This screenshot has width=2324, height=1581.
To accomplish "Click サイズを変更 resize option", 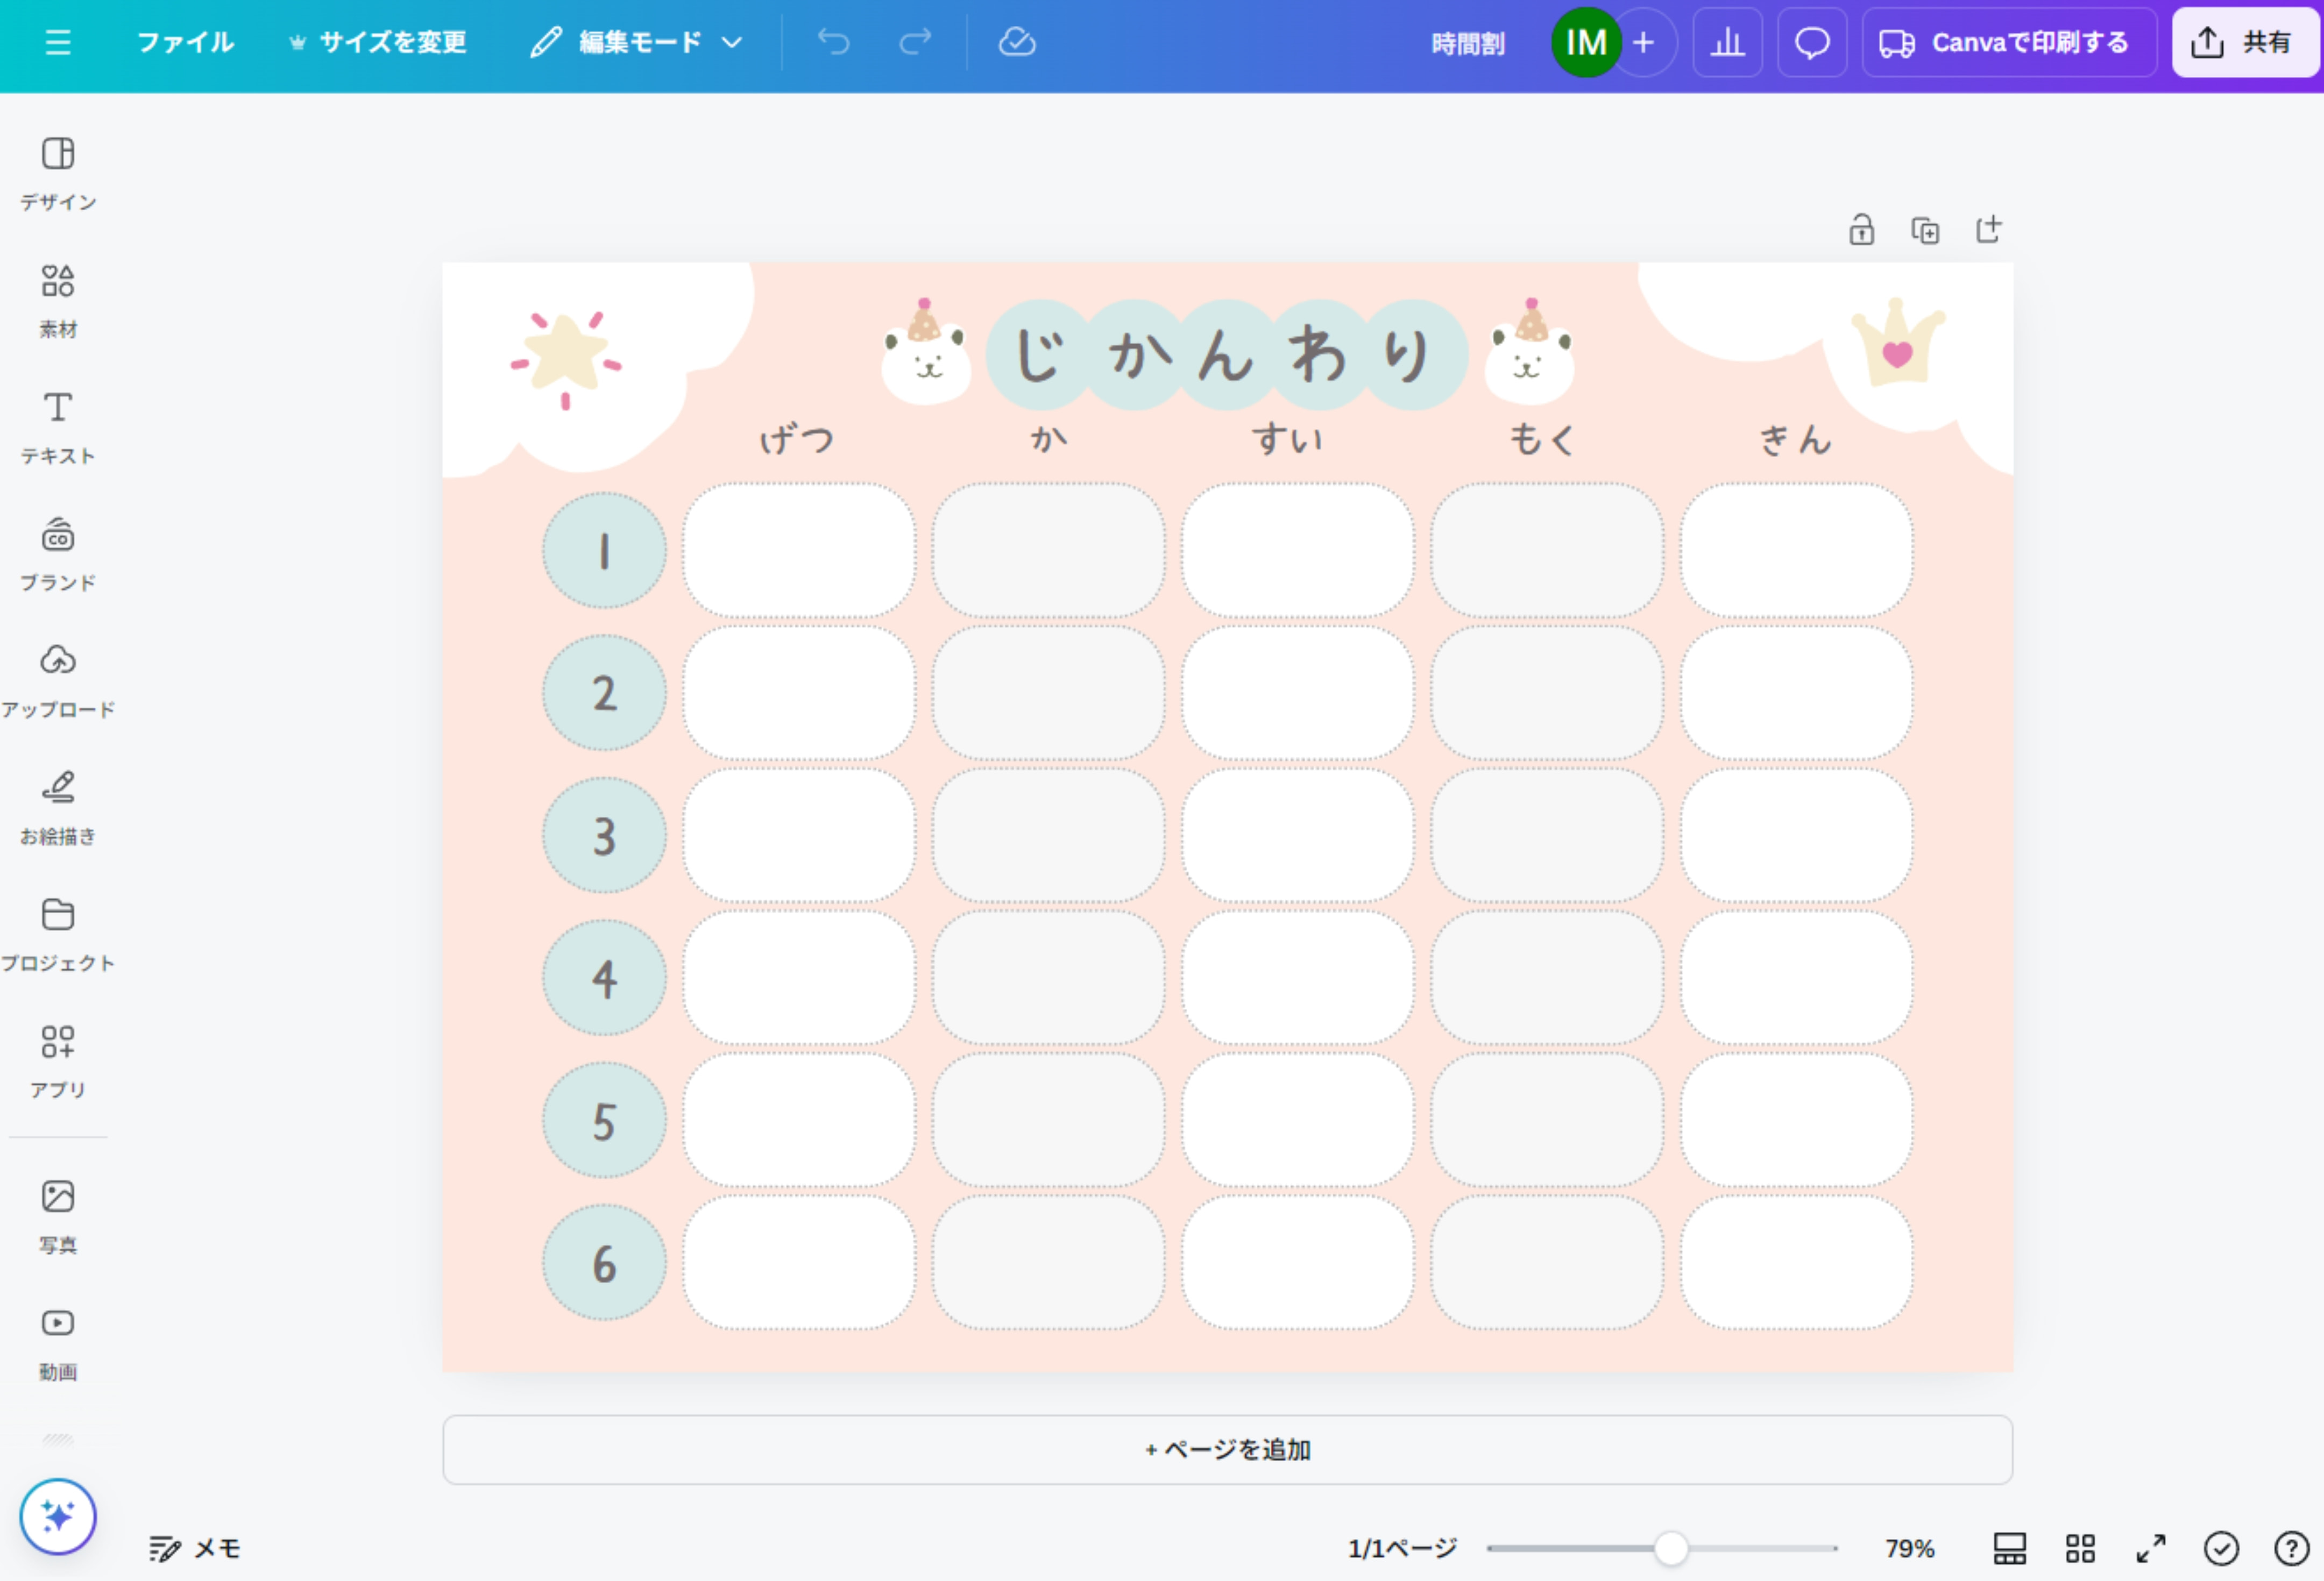I will (x=378, y=42).
